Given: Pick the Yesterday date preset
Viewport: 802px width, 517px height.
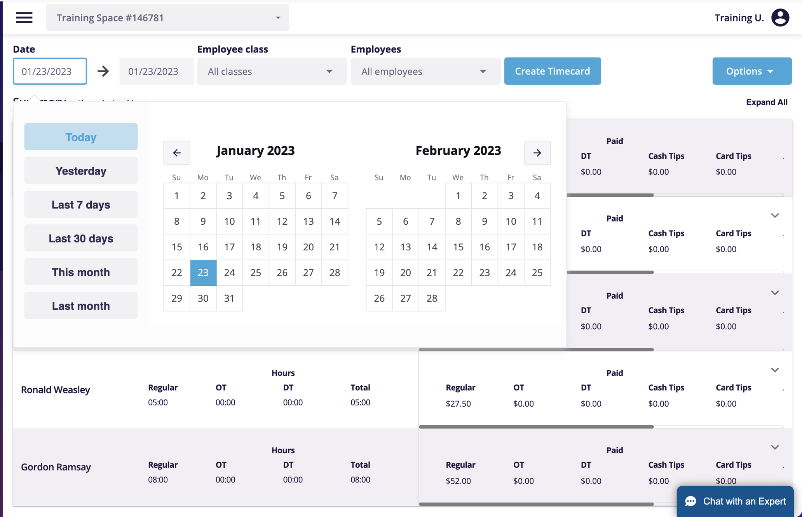Looking at the screenshot, I should (81, 171).
